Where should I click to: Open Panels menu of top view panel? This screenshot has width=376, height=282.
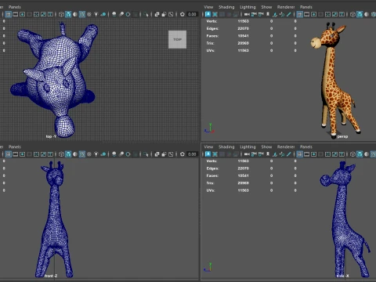coord(15,7)
